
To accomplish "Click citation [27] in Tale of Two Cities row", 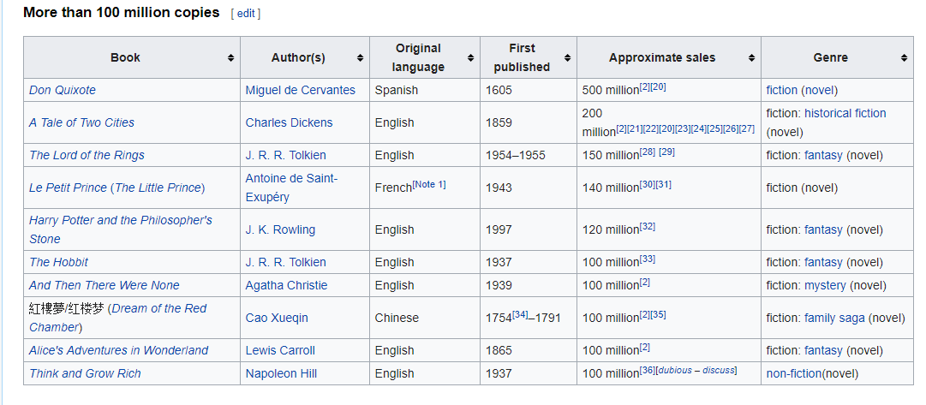I will (x=746, y=128).
